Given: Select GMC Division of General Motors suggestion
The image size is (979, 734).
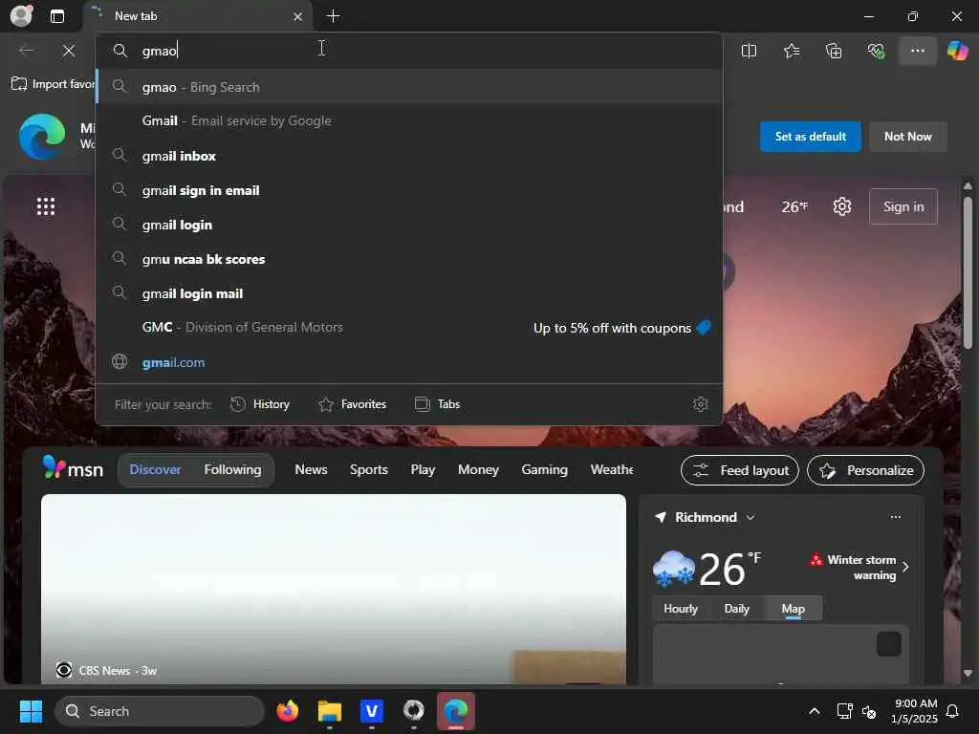Looking at the screenshot, I should pos(409,328).
